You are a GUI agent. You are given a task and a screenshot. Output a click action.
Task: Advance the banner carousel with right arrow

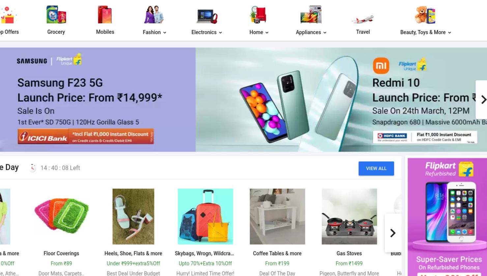(481, 100)
